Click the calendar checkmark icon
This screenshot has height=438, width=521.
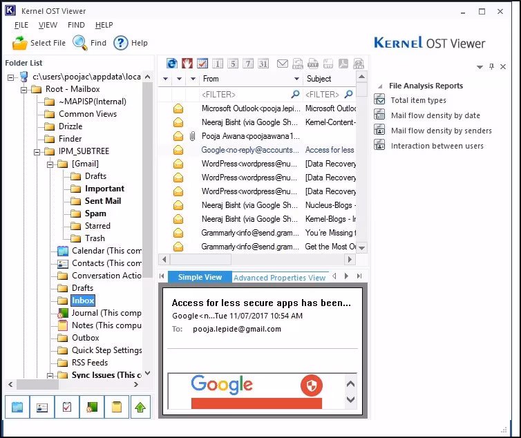[202, 63]
